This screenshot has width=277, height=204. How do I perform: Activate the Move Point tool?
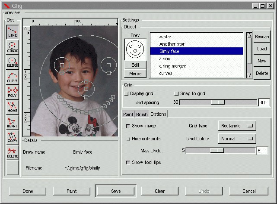tap(13, 123)
